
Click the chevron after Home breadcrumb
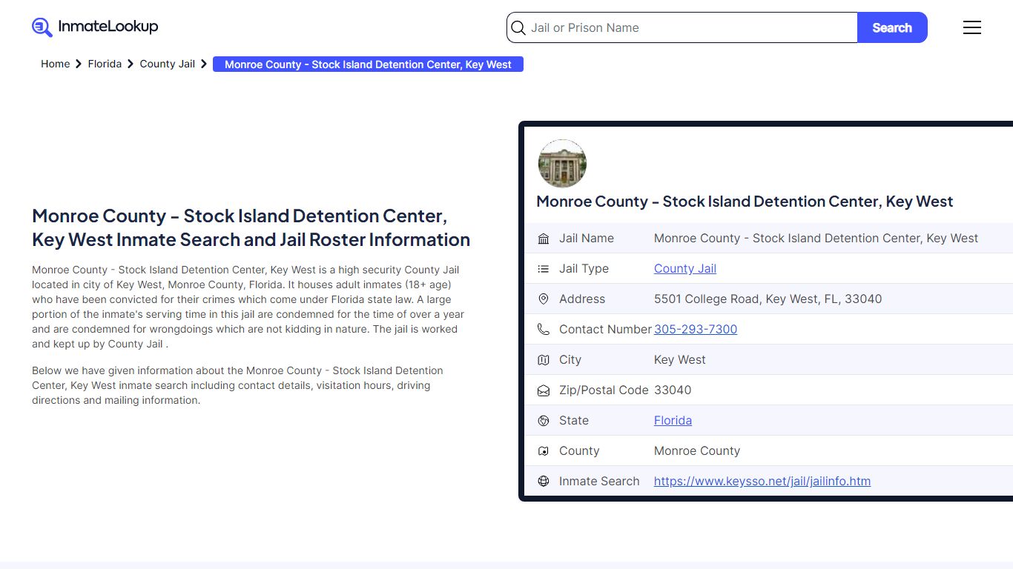tap(79, 64)
